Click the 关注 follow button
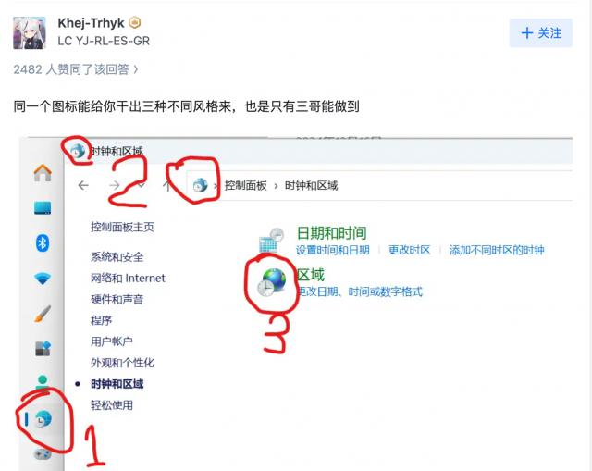The width and height of the screenshot is (592, 471). [x=540, y=33]
